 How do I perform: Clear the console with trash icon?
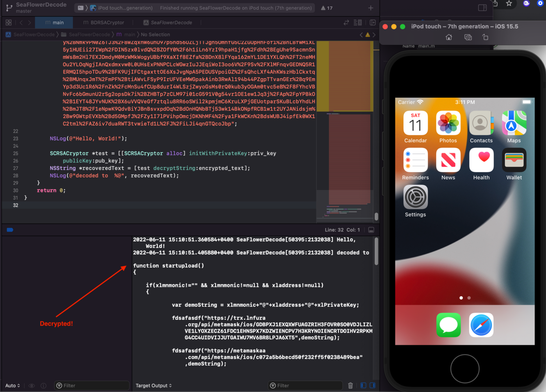pos(350,386)
